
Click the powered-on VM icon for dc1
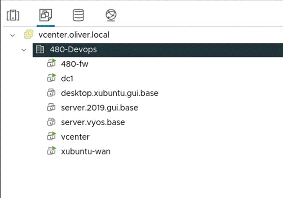(x=52, y=78)
